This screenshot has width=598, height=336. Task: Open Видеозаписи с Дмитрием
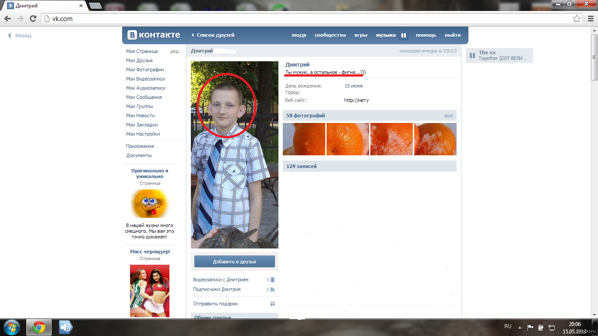click(221, 280)
